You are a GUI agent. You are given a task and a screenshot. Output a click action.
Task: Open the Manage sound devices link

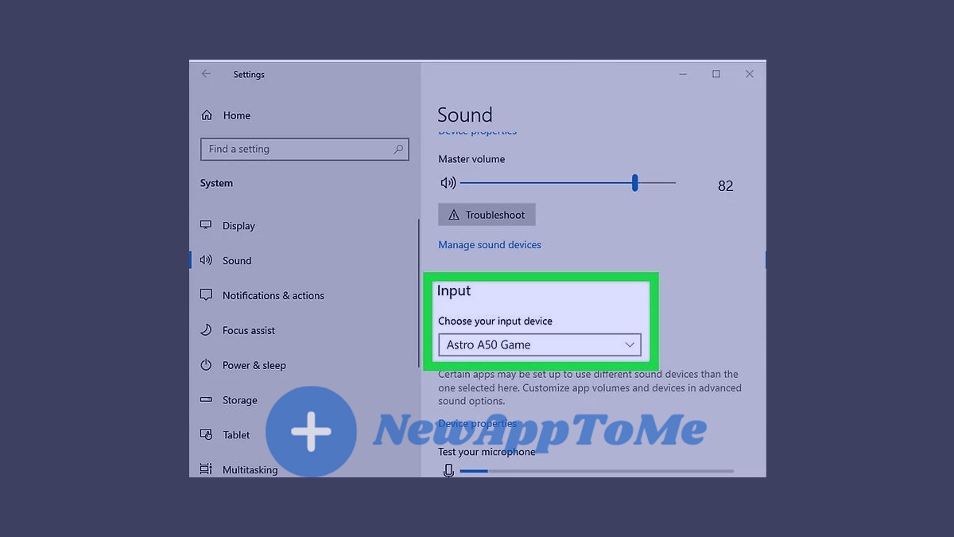pos(489,244)
